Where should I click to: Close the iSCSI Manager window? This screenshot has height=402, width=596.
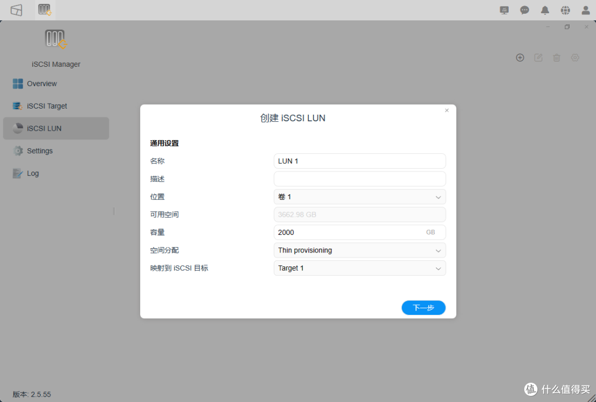click(x=587, y=27)
